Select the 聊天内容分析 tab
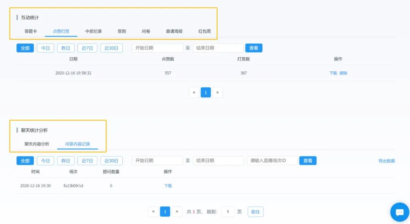The image size is (410, 224). point(37,144)
